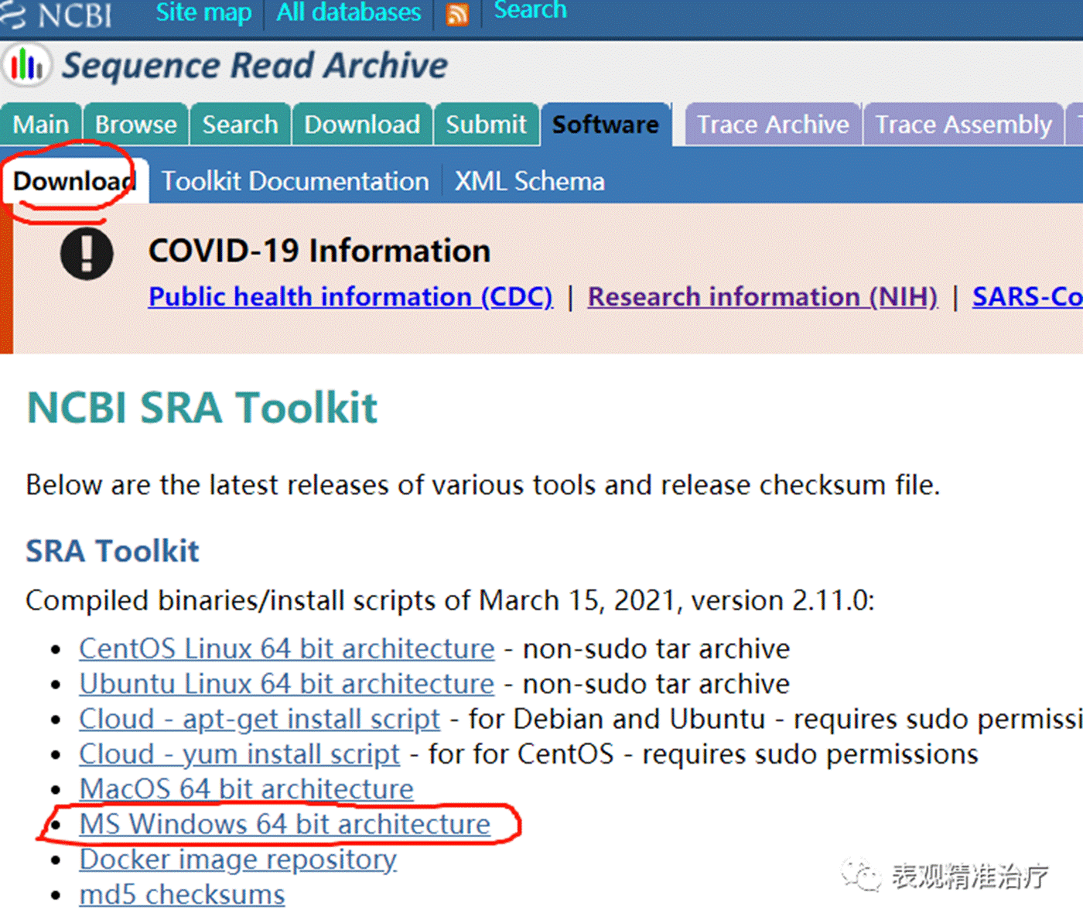
Task: Select the Download sub-tab under Software
Action: [x=74, y=181]
